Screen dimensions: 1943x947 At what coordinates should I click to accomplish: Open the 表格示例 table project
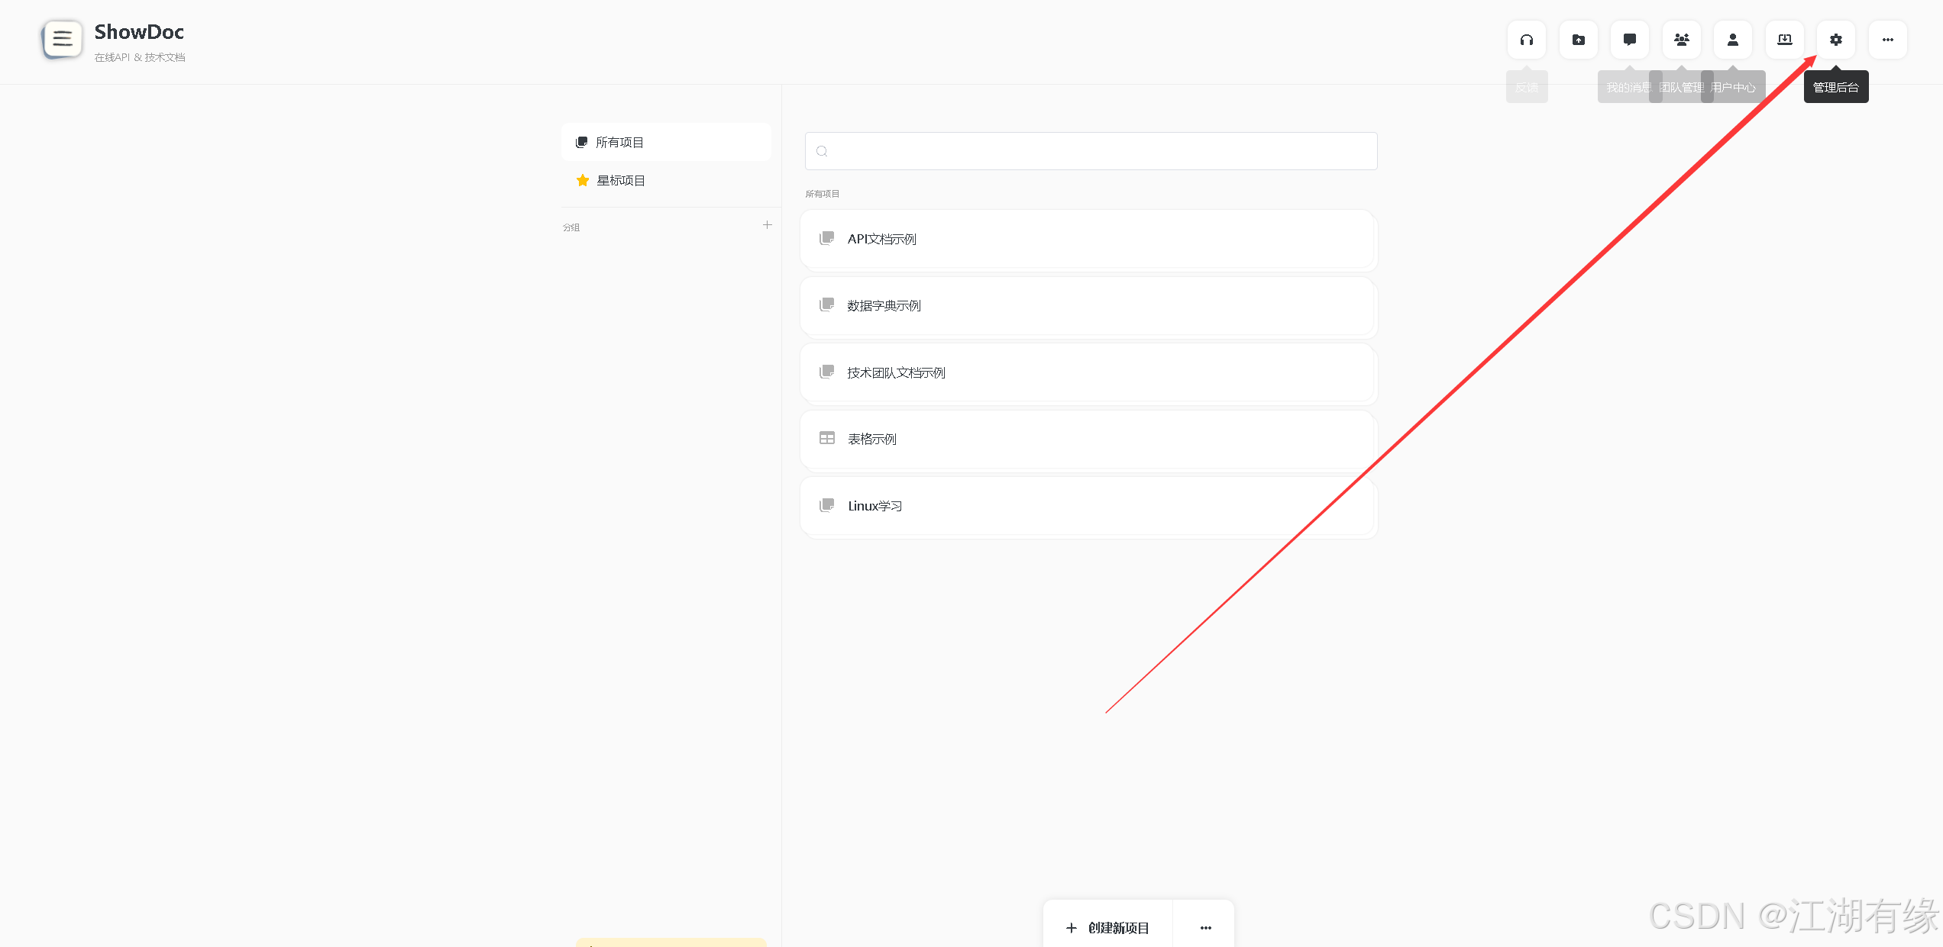pyautogui.click(x=1088, y=440)
